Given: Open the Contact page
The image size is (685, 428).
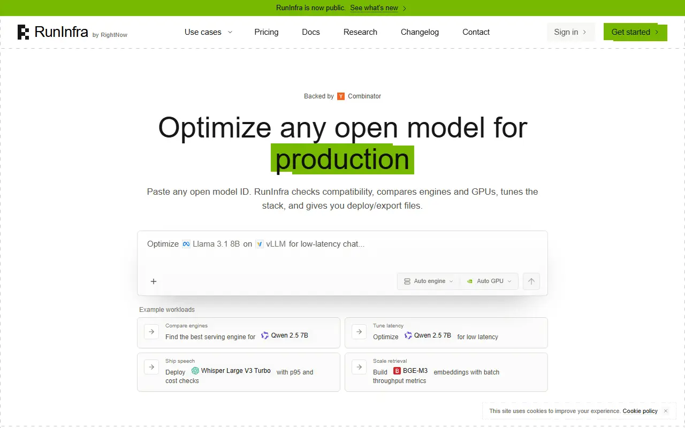Looking at the screenshot, I should pyautogui.click(x=476, y=32).
